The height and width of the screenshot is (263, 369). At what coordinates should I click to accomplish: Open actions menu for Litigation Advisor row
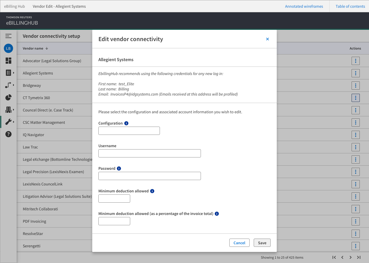click(x=356, y=196)
